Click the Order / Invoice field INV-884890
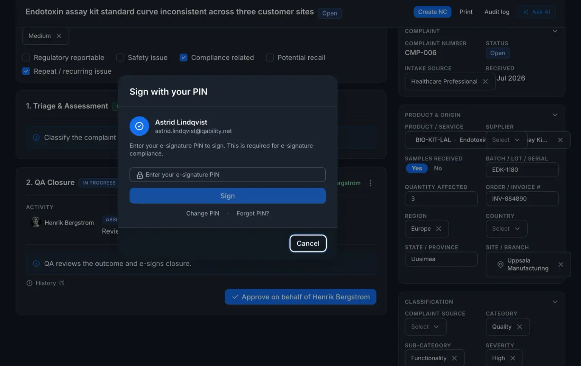581x366 pixels. 522,199
